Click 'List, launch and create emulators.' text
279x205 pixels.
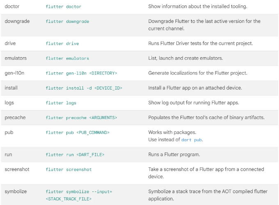pos(185,58)
